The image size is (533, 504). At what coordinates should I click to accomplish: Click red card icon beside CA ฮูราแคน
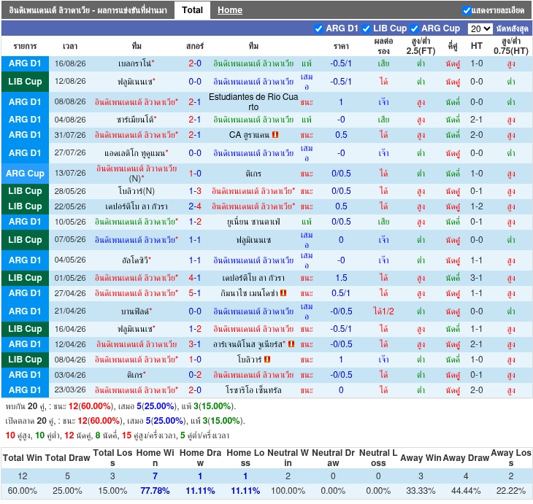275,135
